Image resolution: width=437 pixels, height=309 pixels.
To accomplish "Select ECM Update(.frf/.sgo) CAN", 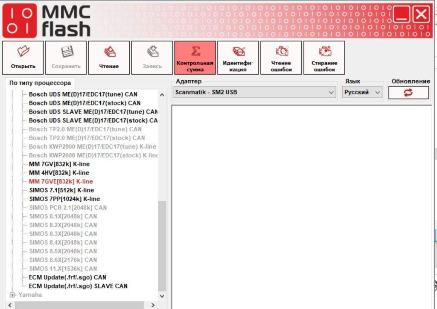I will [67, 277].
